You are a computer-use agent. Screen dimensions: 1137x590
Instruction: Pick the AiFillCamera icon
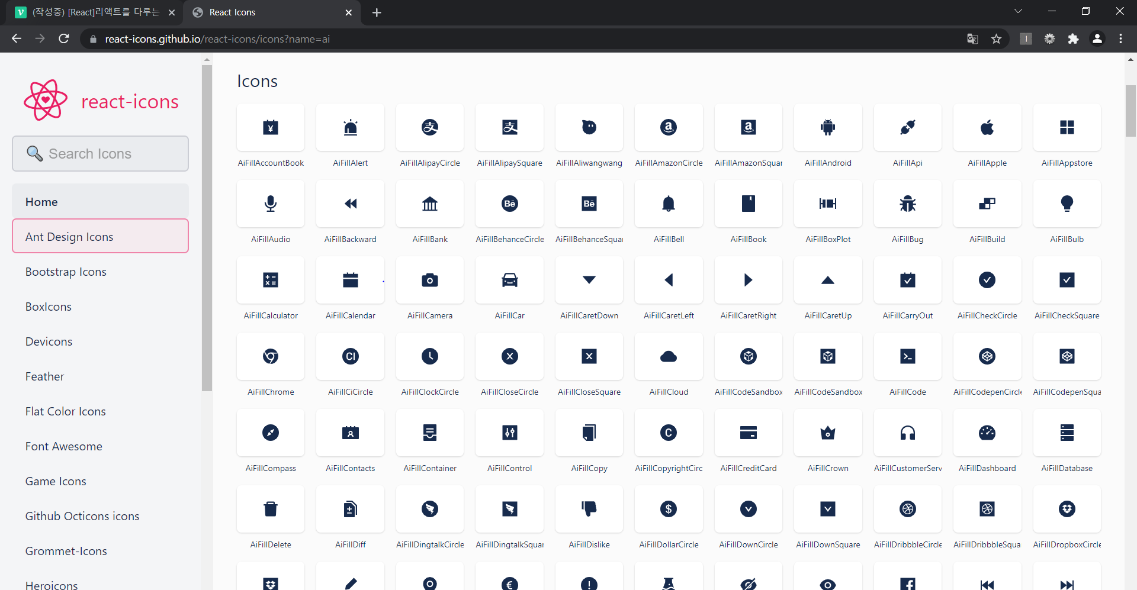(x=430, y=280)
